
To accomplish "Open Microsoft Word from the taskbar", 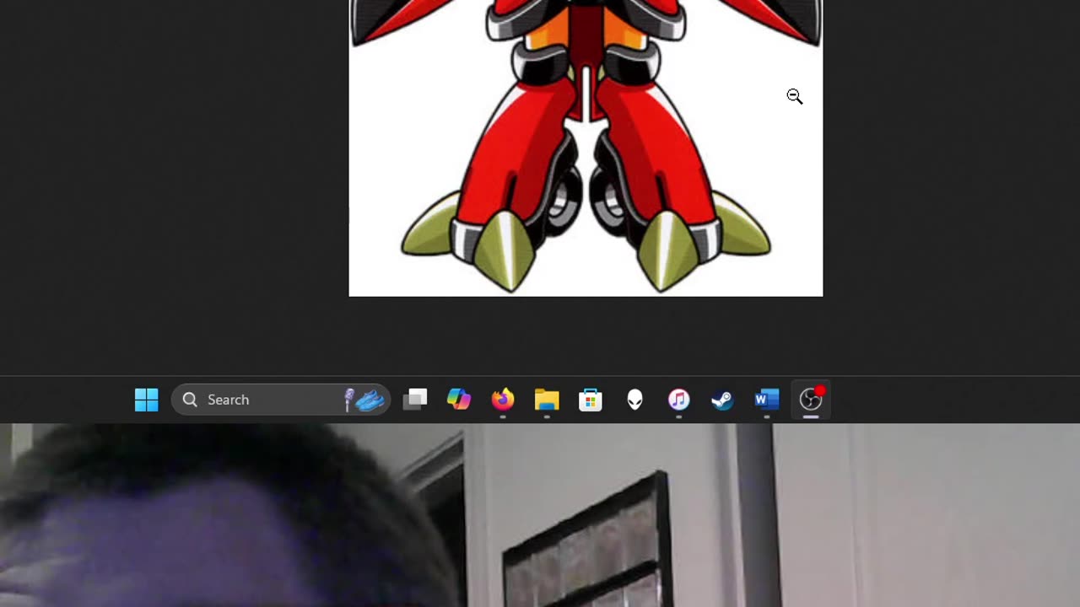I will pyautogui.click(x=766, y=400).
